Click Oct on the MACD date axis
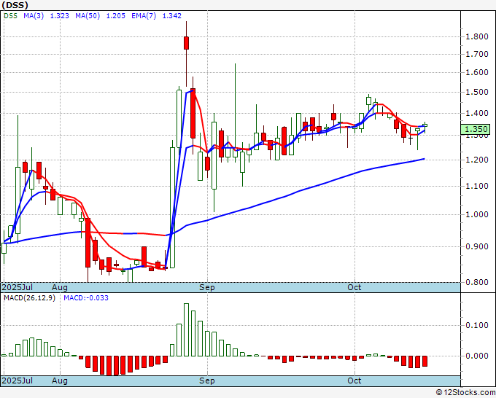This screenshot has height=398, width=496. (x=354, y=381)
